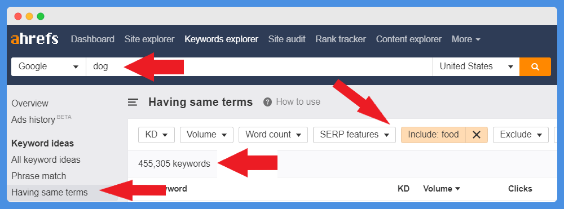Open the SERP features dropdown
The image size is (564, 209).
click(354, 135)
